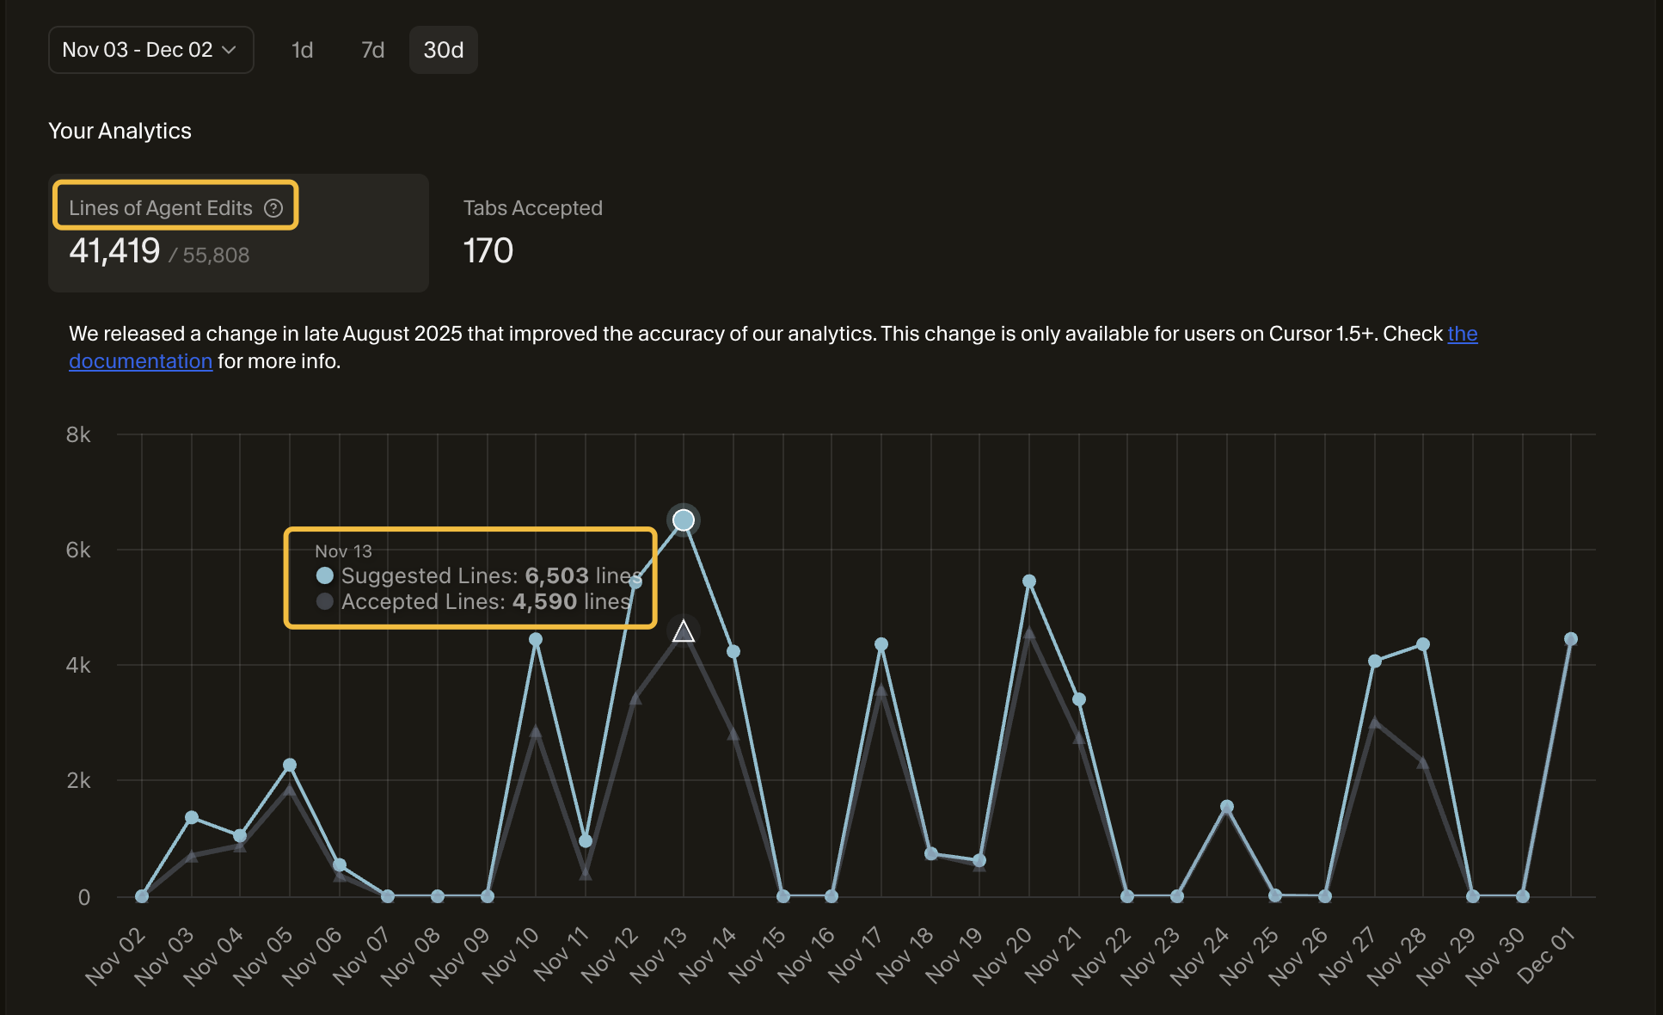Open the Nov 03 - Dec 02 date range selector
Screen dimensions: 1663x1015
150,49
